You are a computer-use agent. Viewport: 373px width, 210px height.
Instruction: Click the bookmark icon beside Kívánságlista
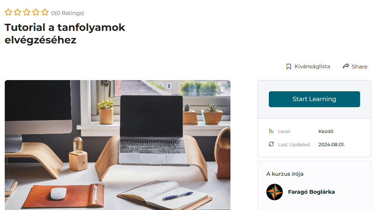288,66
